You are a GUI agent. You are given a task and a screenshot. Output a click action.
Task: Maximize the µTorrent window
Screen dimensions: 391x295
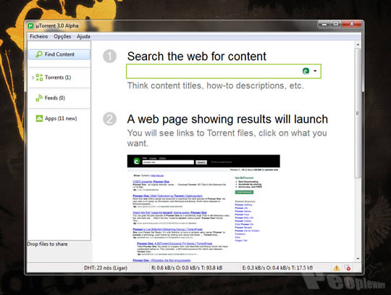pyautogui.click(x=336, y=24)
